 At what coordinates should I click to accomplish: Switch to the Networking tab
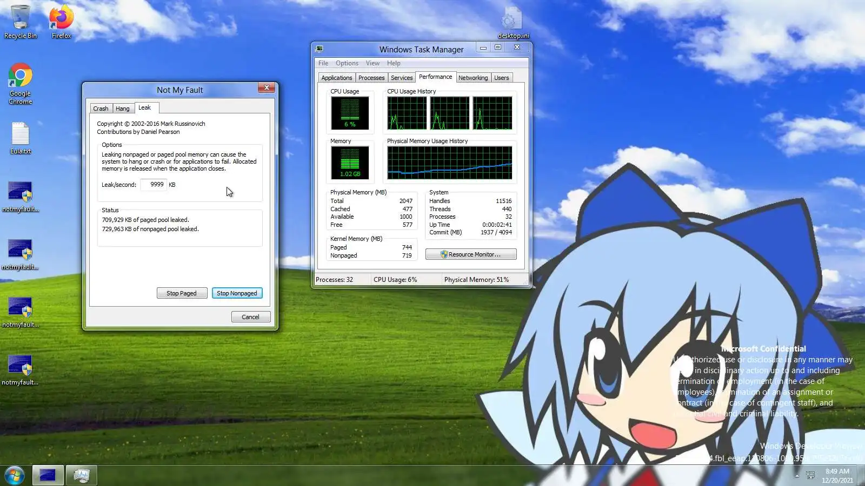pos(473,78)
